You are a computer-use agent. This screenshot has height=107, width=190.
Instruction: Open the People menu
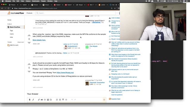coord(43,1)
